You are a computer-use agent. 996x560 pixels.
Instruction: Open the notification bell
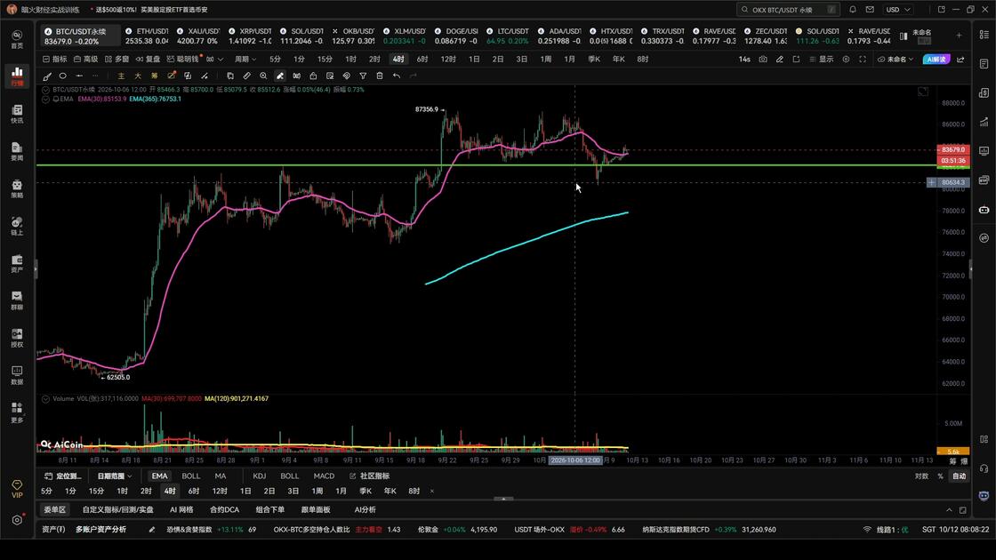[x=853, y=10]
